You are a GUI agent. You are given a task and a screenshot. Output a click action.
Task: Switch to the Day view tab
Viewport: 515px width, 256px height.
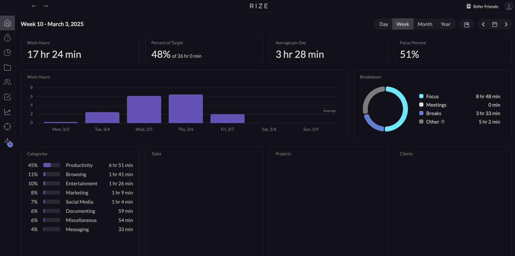tap(384, 24)
